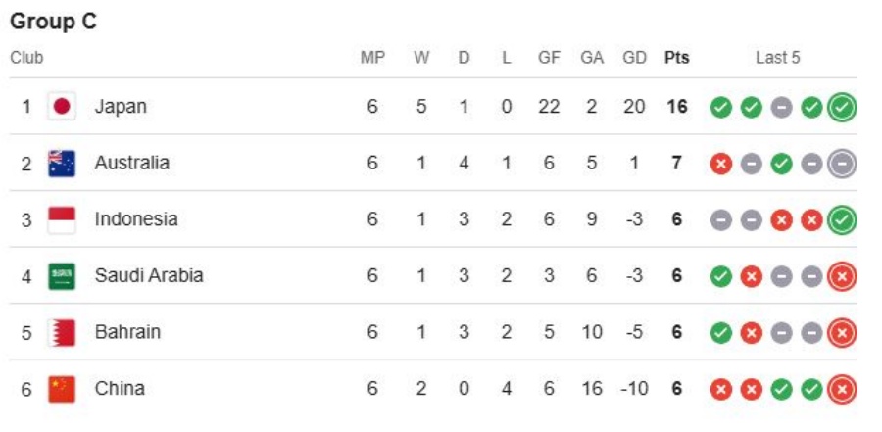Click China's flag icon
The image size is (882, 432).
click(62, 389)
